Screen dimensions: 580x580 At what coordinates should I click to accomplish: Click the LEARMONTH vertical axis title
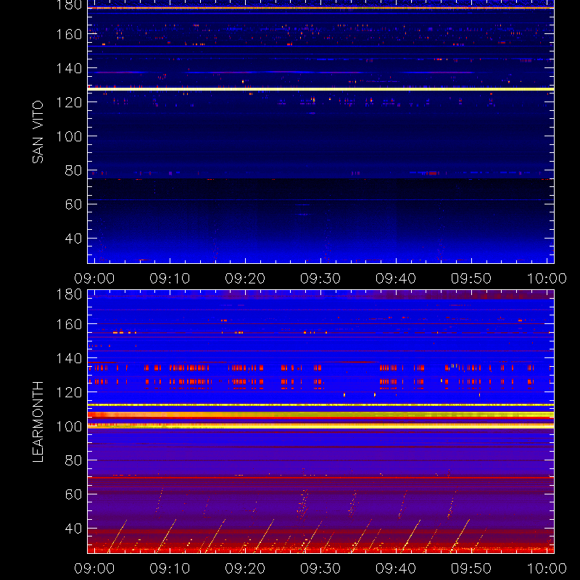click(38, 422)
